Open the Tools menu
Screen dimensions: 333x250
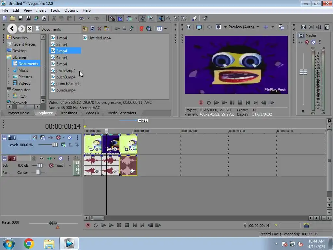[55, 10]
